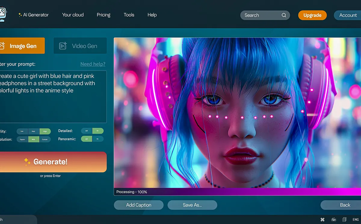This screenshot has width=361, height=224.
Task: Click the Video Gen play icon
Action: tap(63, 46)
